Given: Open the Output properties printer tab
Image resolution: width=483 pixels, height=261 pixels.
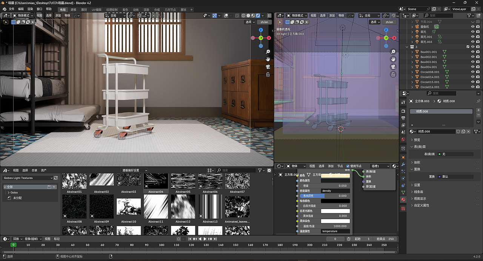Looking at the screenshot, I should coord(403,118).
